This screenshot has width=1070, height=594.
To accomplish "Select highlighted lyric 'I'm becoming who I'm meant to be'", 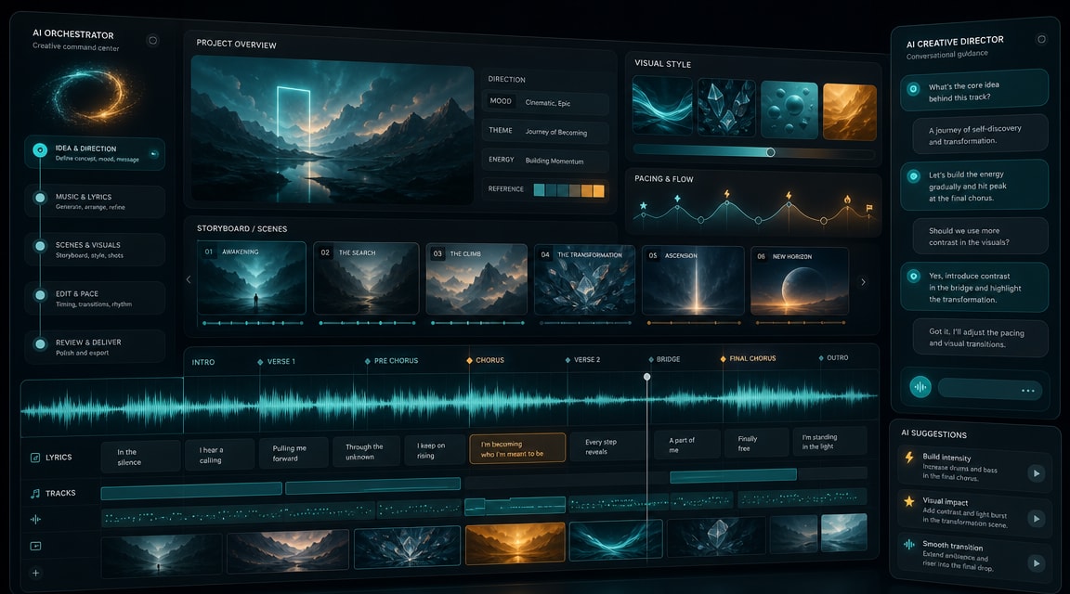I will (x=517, y=448).
